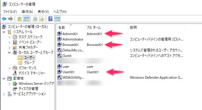The width and height of the screenshot is (202, 110).
Task: Expand the イベント ビューアー node
Action: (9, 43)
